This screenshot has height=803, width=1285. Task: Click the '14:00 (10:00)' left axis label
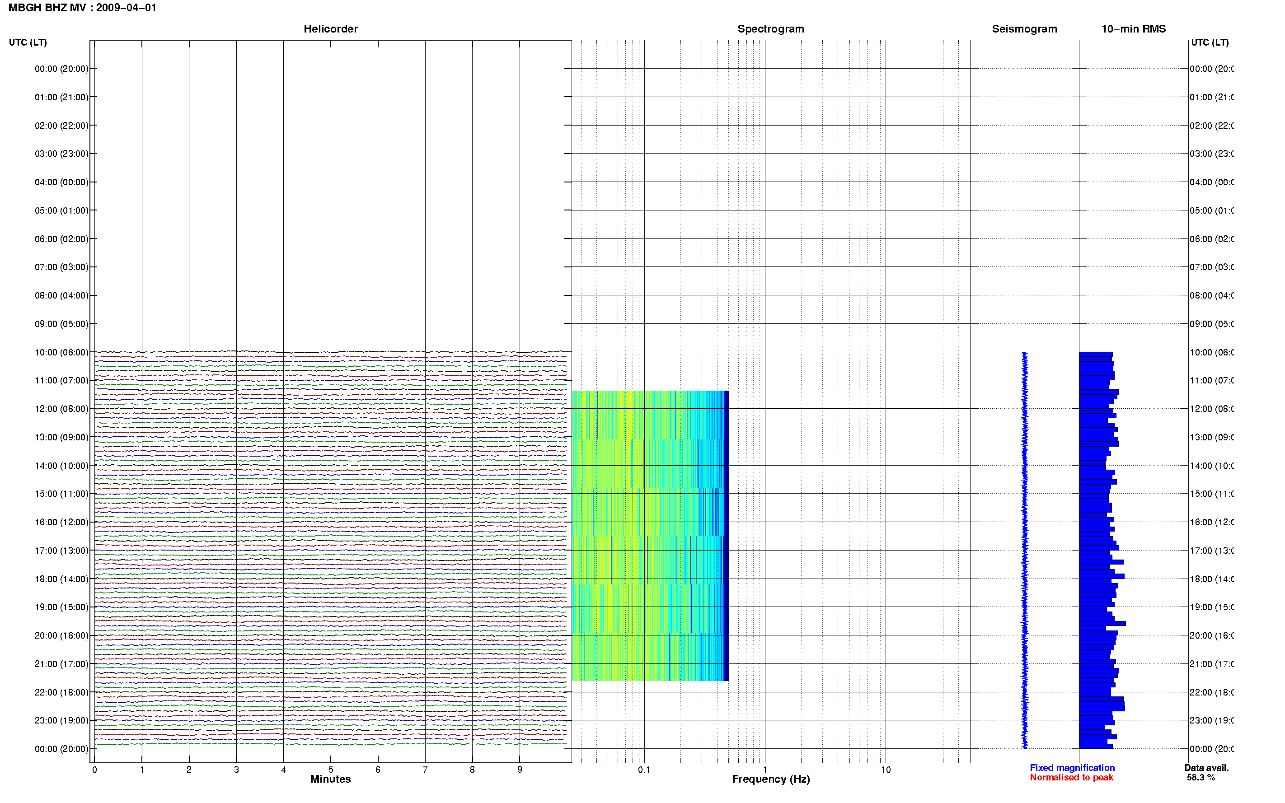click(x=61, y=466)
